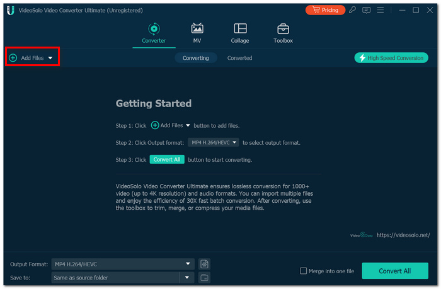This screenshot has width=441, height=289.
Task: Minimize the VideoSolo window
Action: pyautogui.click(x=402, y=10)
